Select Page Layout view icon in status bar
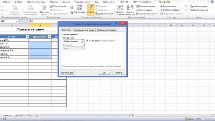This screenshot has width=215, height=121. (189, 119)
